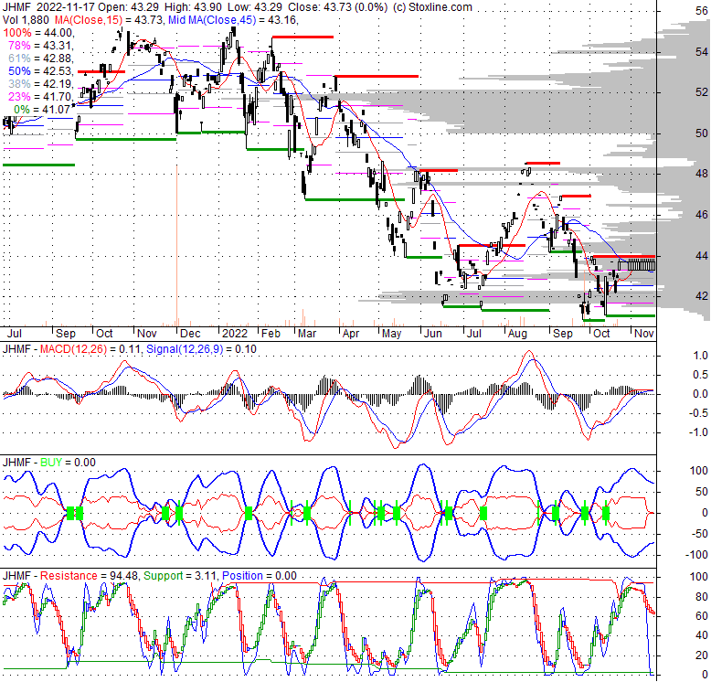
Task: Click the 'High: 43.90' value
Action: (191, 7)
